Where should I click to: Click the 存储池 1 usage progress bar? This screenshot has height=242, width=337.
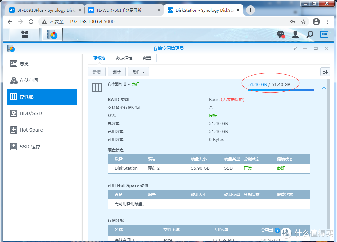[281, 90]
